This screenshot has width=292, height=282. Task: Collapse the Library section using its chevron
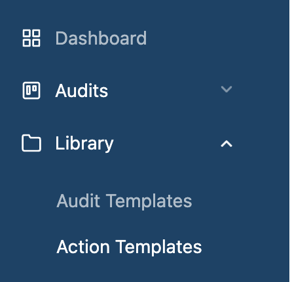click(x=227, y=144)
